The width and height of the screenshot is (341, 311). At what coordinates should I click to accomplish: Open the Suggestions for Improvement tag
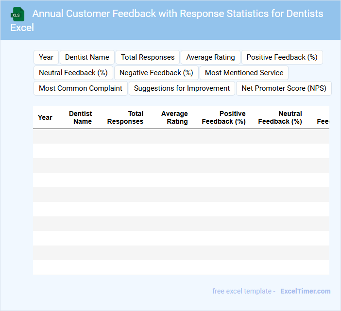[x=182, y=88]
